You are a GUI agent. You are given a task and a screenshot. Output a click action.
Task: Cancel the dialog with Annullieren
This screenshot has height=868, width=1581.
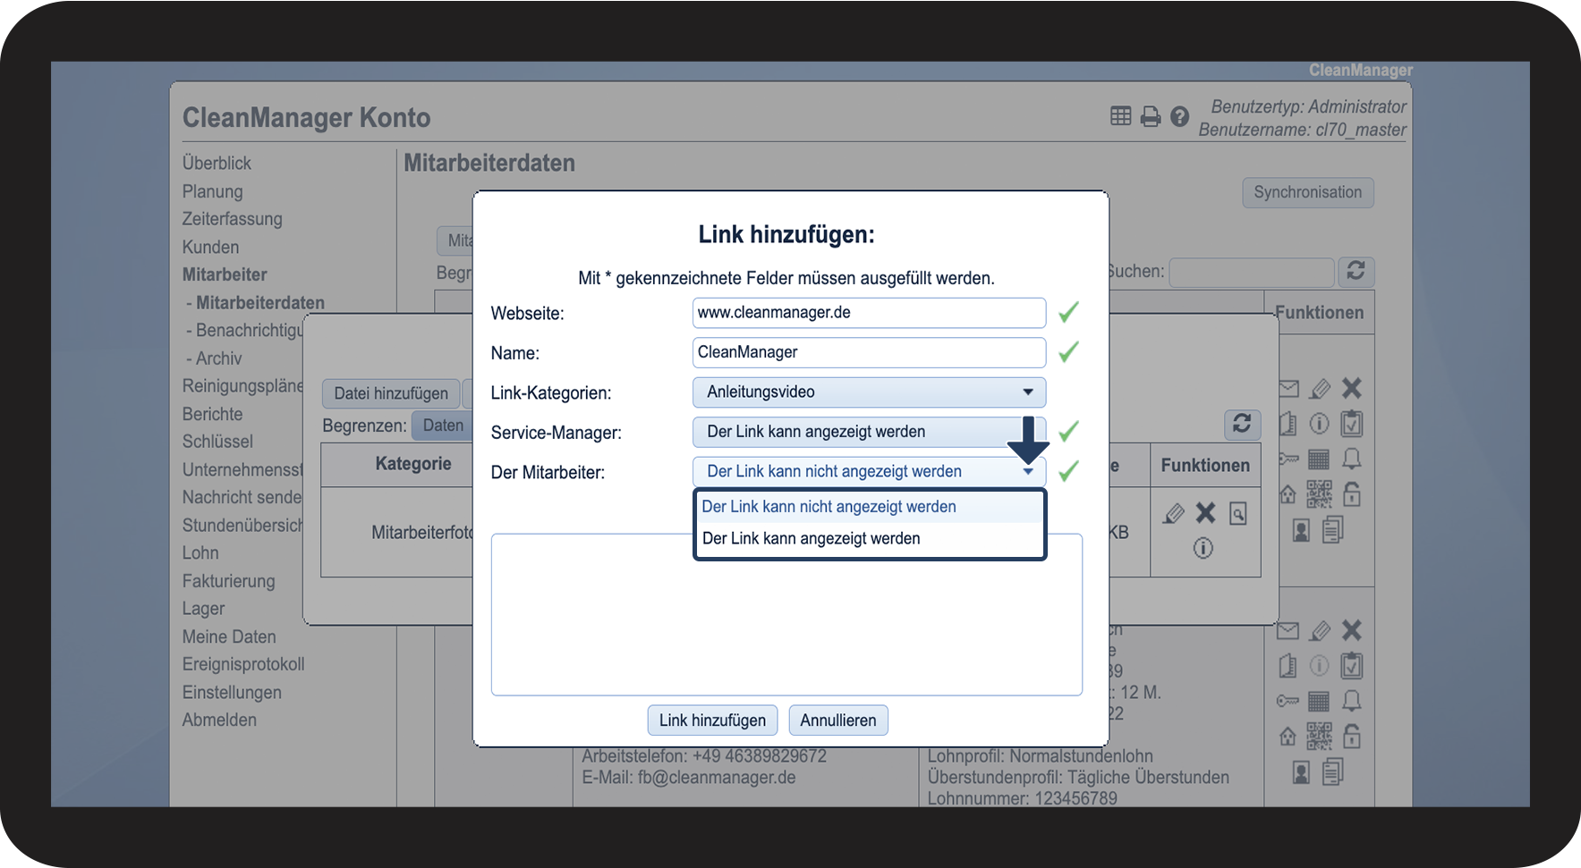837,721
